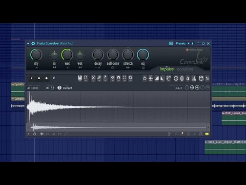246x185 pixels.
Task: Click the impulse waveform display
Action: pyautogui.click(x=118, y=107)
